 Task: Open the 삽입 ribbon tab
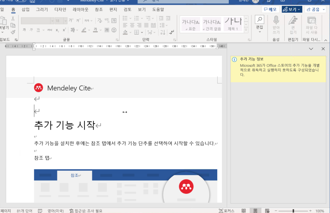(x=26, y=9)
